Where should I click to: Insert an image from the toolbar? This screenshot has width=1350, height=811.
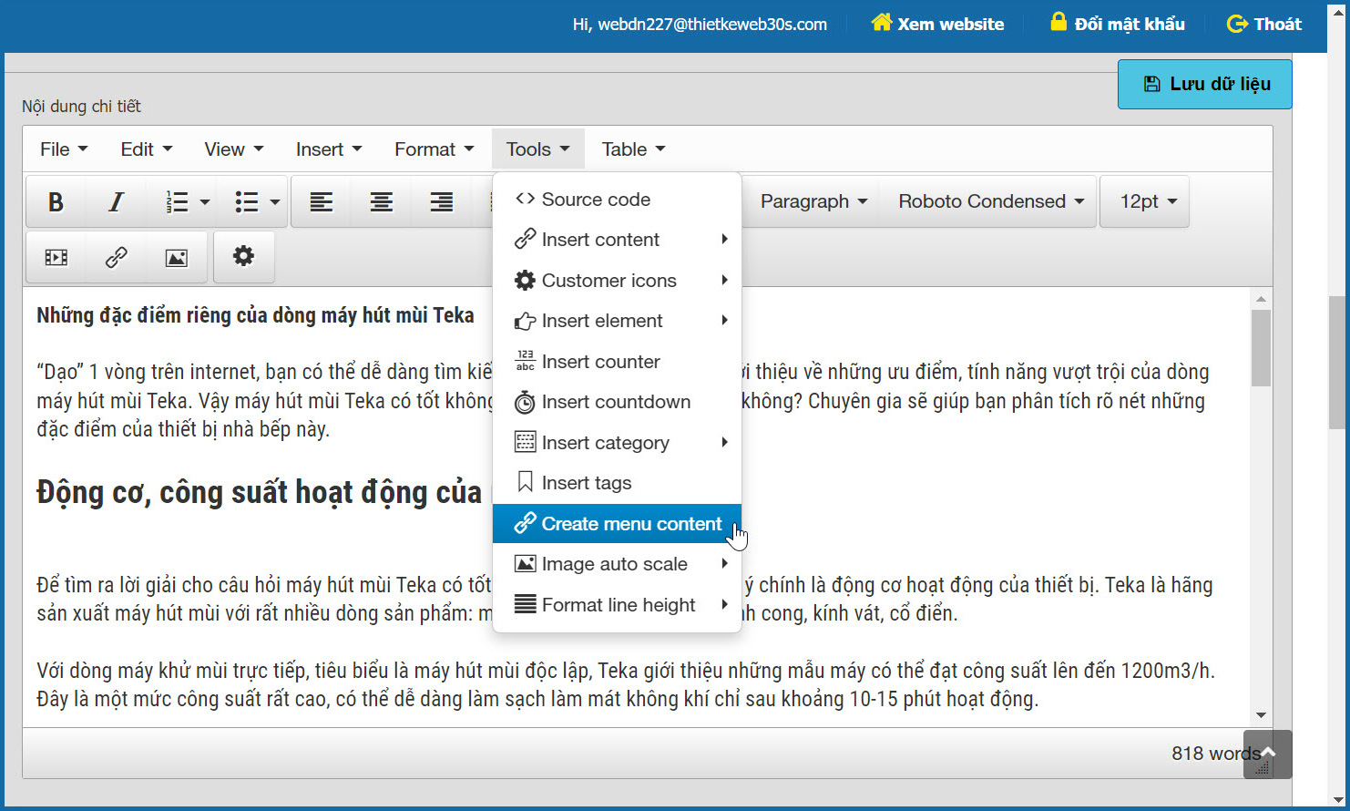(176, 258)
